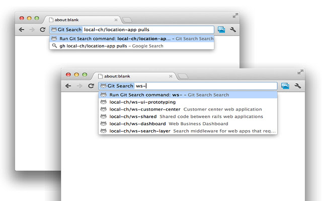Click the octocat icon beside local-ch/ws-ui-prototyping

click(104, 102)
